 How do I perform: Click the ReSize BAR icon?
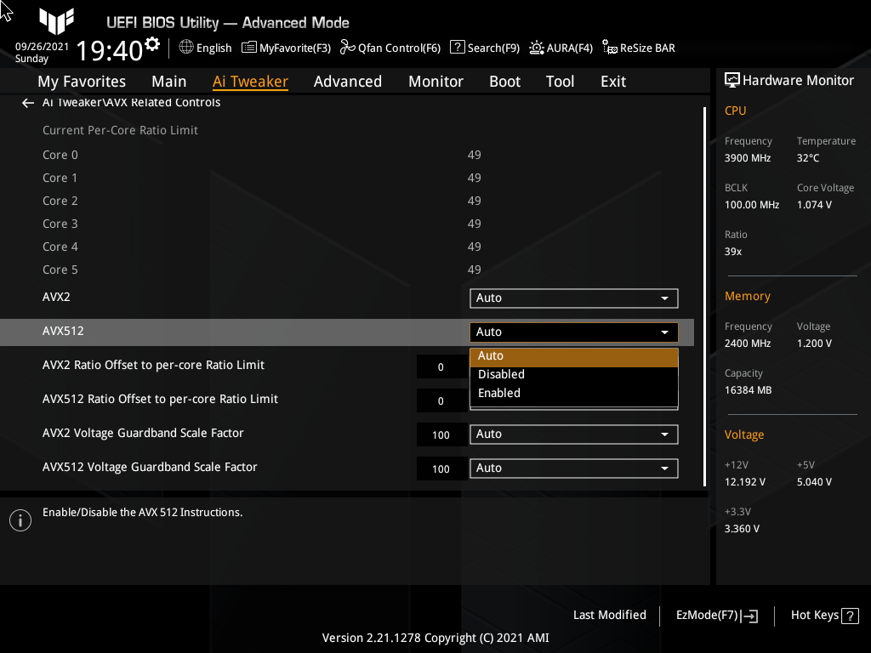638,48
